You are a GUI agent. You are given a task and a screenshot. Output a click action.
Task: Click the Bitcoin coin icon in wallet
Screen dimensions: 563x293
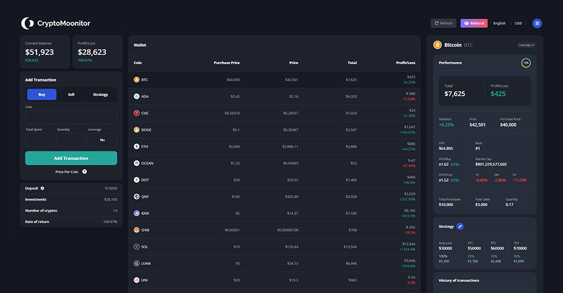click(136, 80)
